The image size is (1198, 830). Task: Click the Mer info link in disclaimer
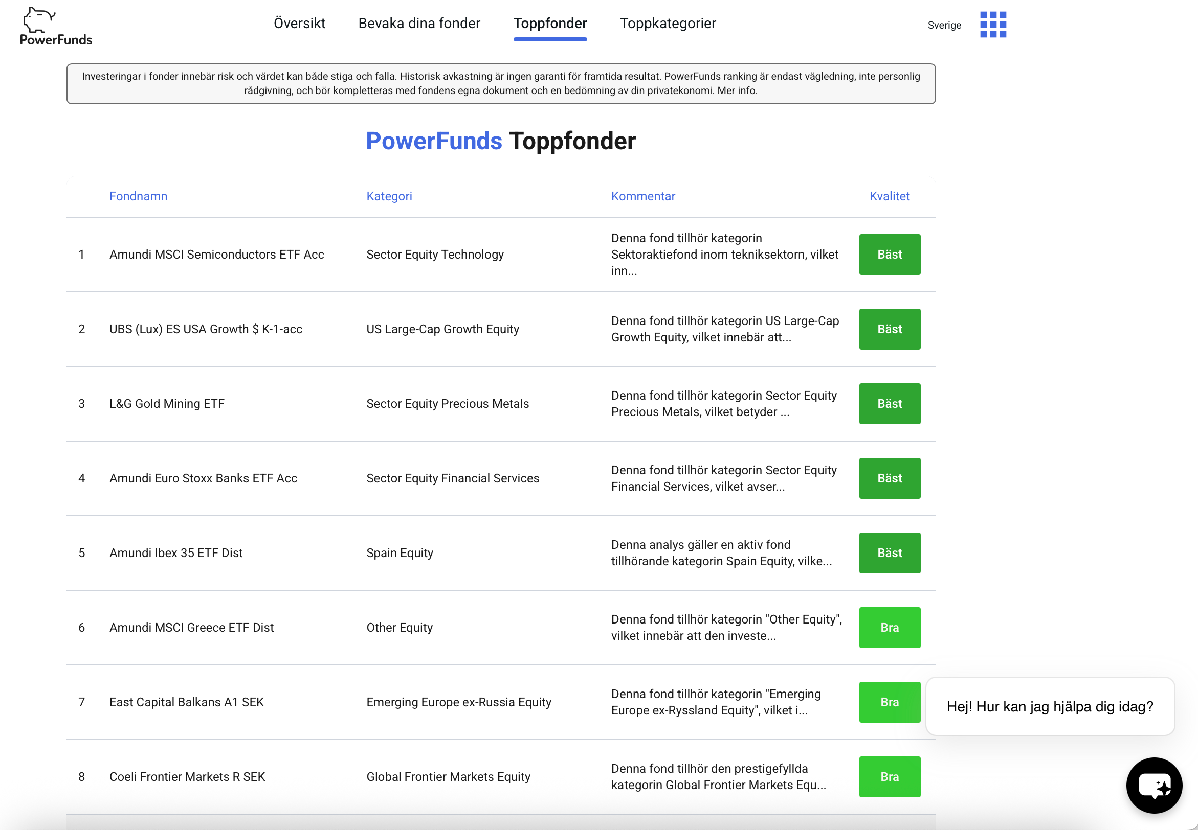(737, 90)
